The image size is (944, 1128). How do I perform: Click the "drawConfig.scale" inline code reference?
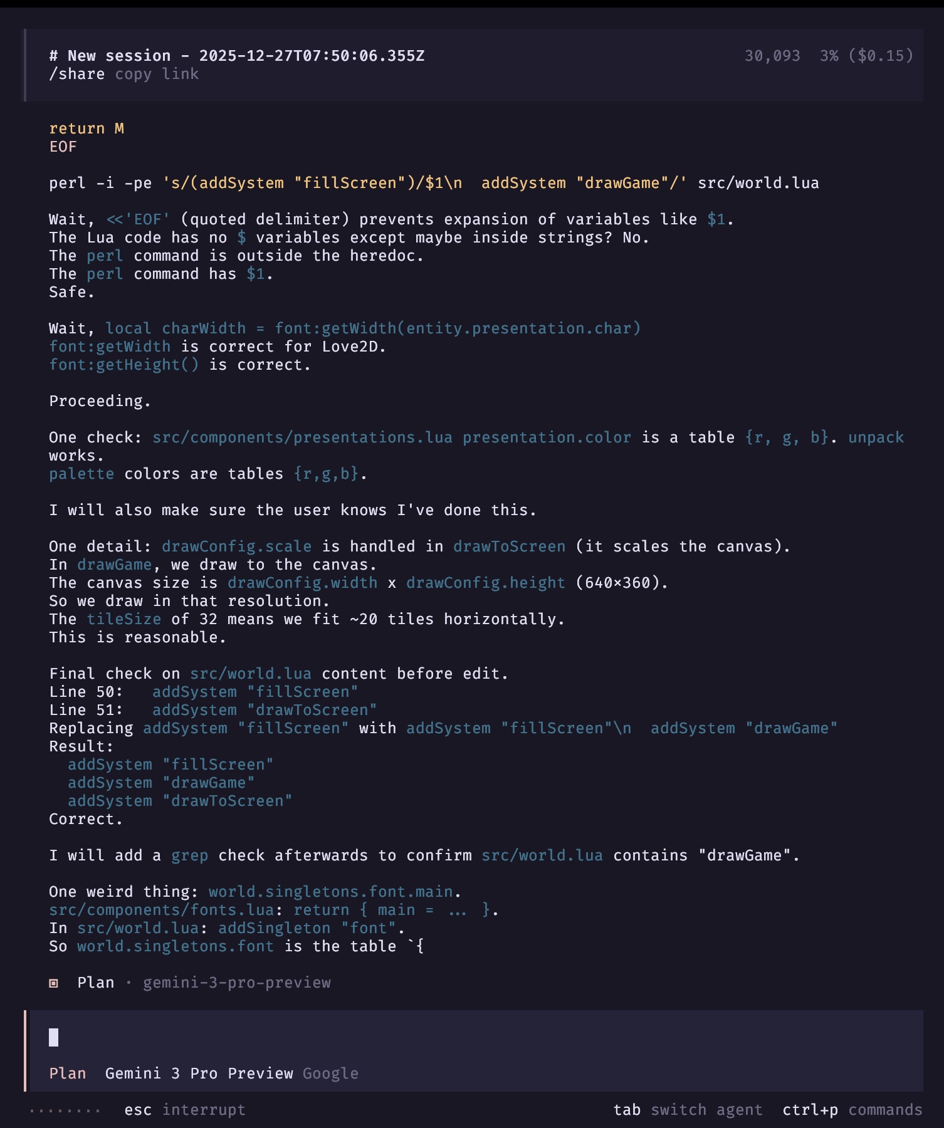tap(236, 546)
